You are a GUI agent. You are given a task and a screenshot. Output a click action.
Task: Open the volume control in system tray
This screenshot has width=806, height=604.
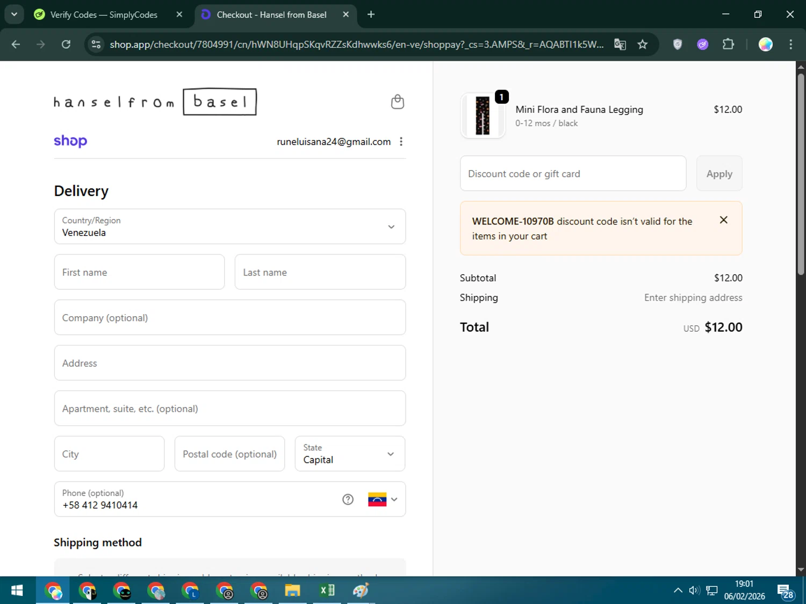(695, 591)
